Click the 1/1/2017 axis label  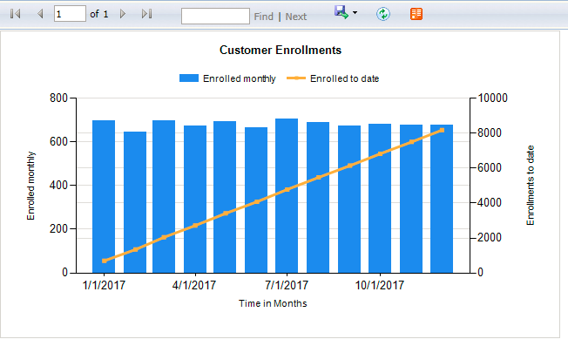click(x=104, y=285)
